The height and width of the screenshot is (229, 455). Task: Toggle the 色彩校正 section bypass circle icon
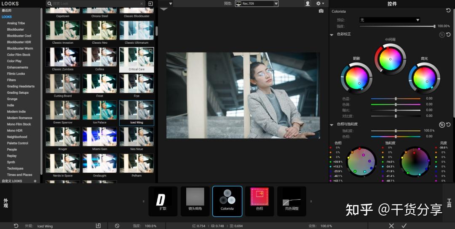(x=442, y=34)
